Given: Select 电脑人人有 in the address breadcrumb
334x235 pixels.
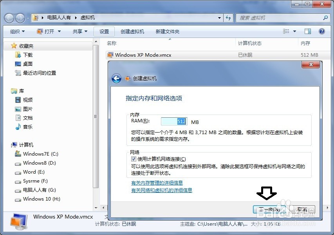Looking at the screenshot, I should point(59,18).
